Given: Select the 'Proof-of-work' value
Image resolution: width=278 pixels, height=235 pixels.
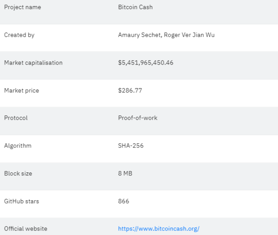Looking at the screenshot, I should [138, 118].
